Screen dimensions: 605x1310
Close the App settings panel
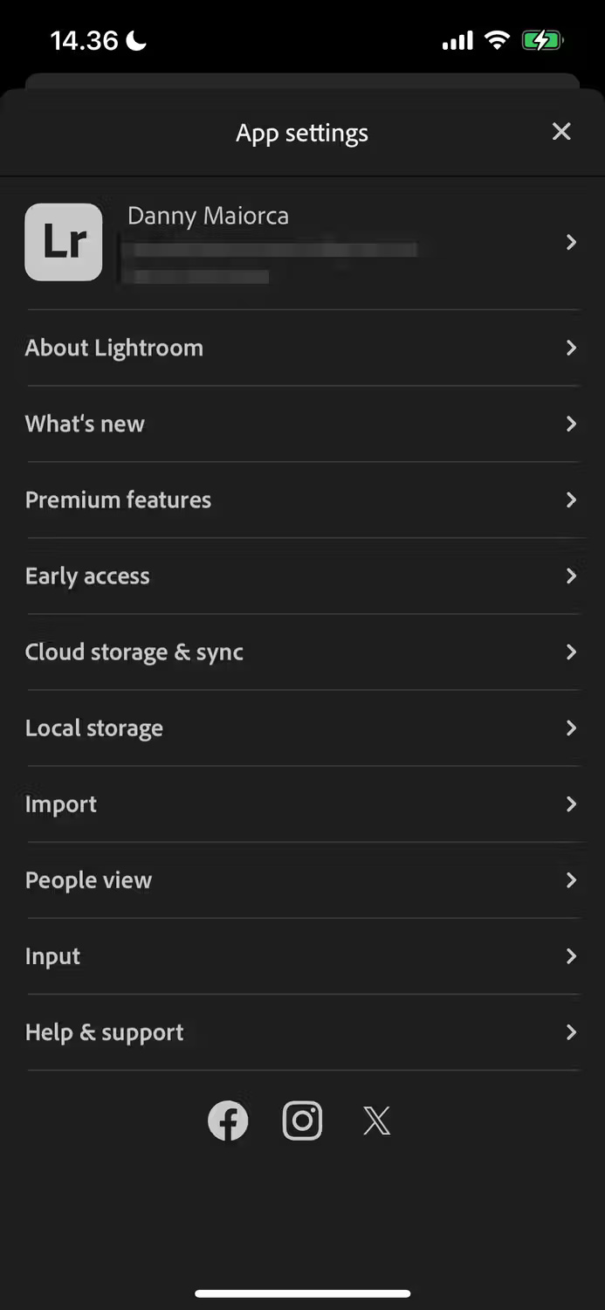pos(561,132)
